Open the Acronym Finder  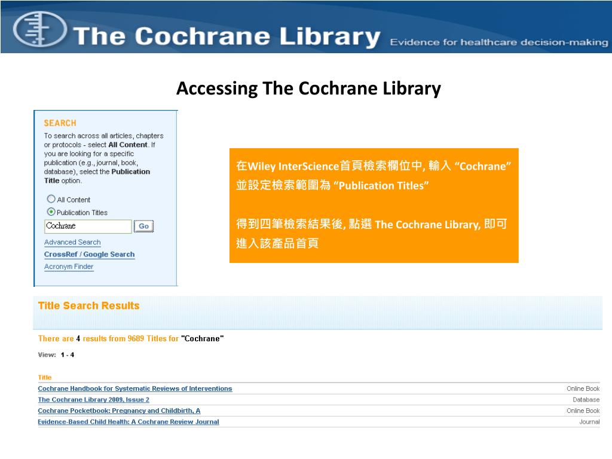[x=68, y=267]
